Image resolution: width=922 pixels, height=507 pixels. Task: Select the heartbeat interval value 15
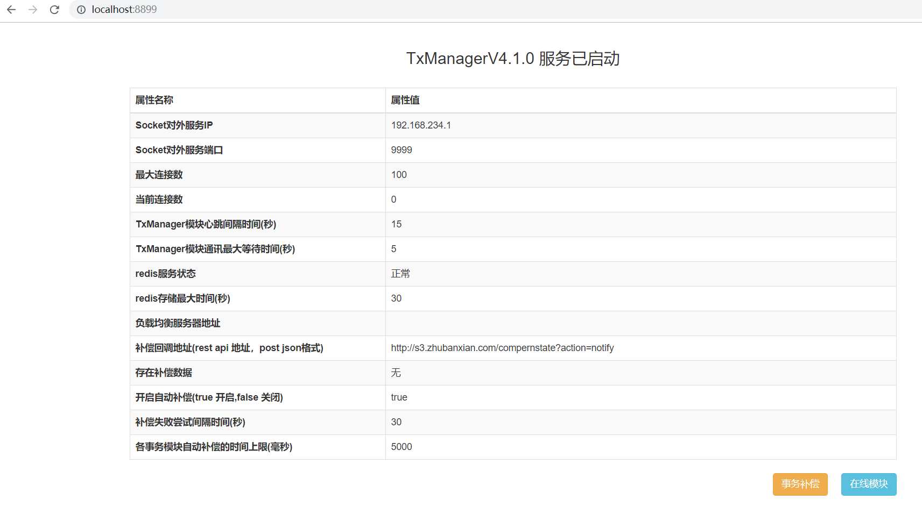coord(396,224)
